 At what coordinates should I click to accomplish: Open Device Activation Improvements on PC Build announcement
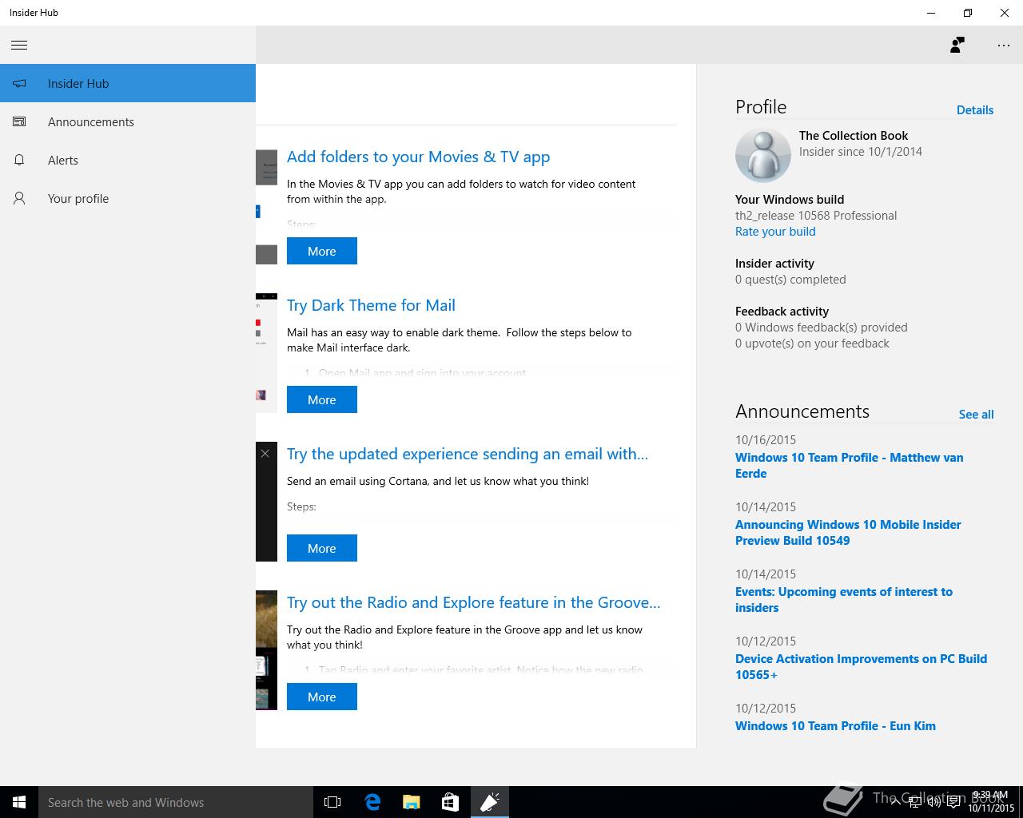[861, 667]
